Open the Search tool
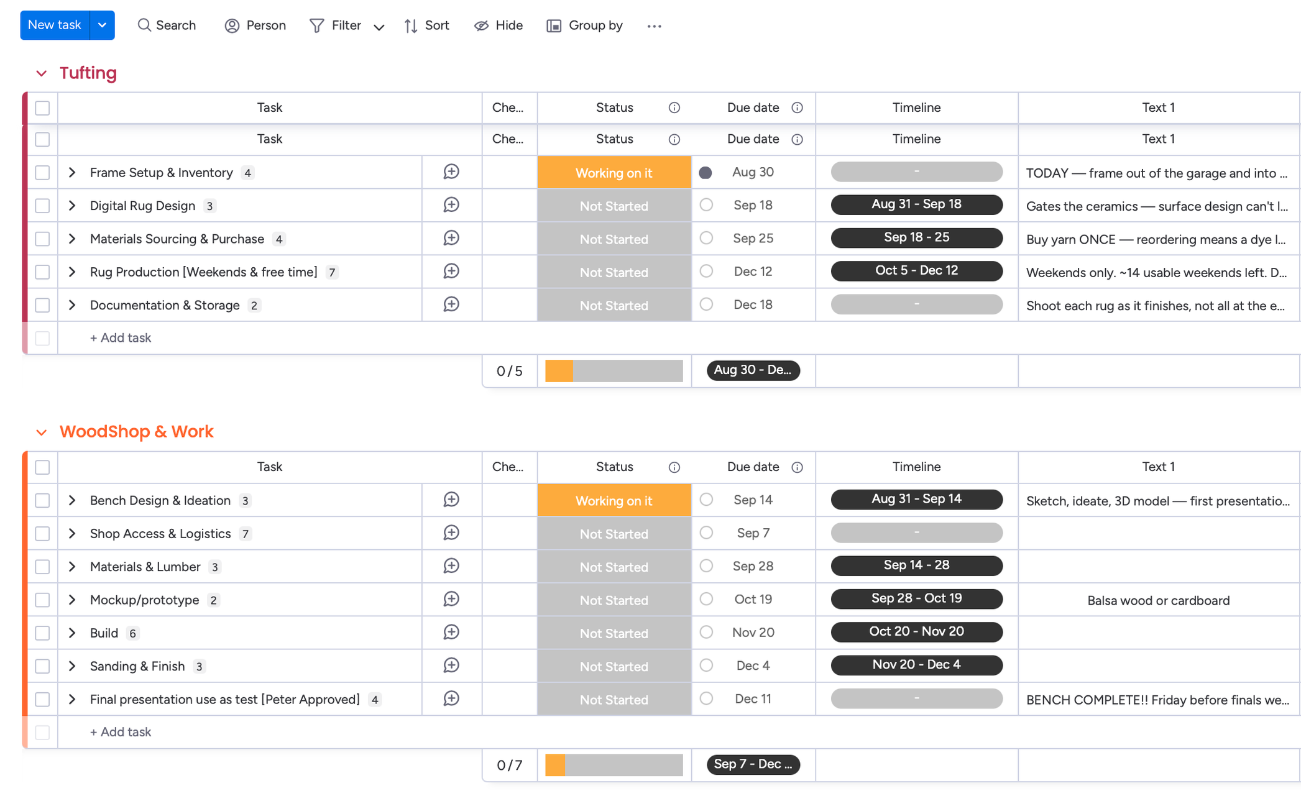This screenshot has width=1301, height=796. (x=167, y=25)
